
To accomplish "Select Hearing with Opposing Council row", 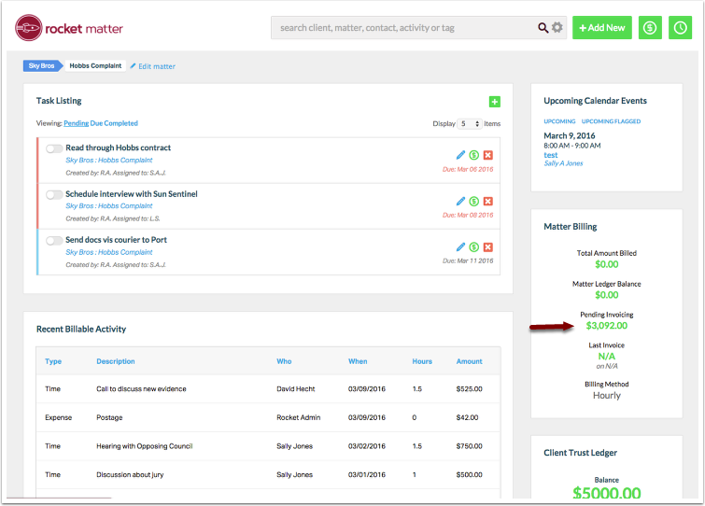I will click(x=268, y=446).
